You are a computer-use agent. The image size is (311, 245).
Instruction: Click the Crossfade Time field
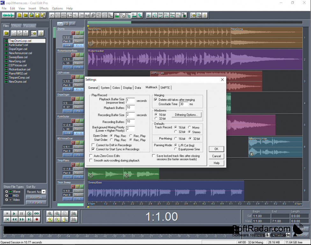coord(184,104)
